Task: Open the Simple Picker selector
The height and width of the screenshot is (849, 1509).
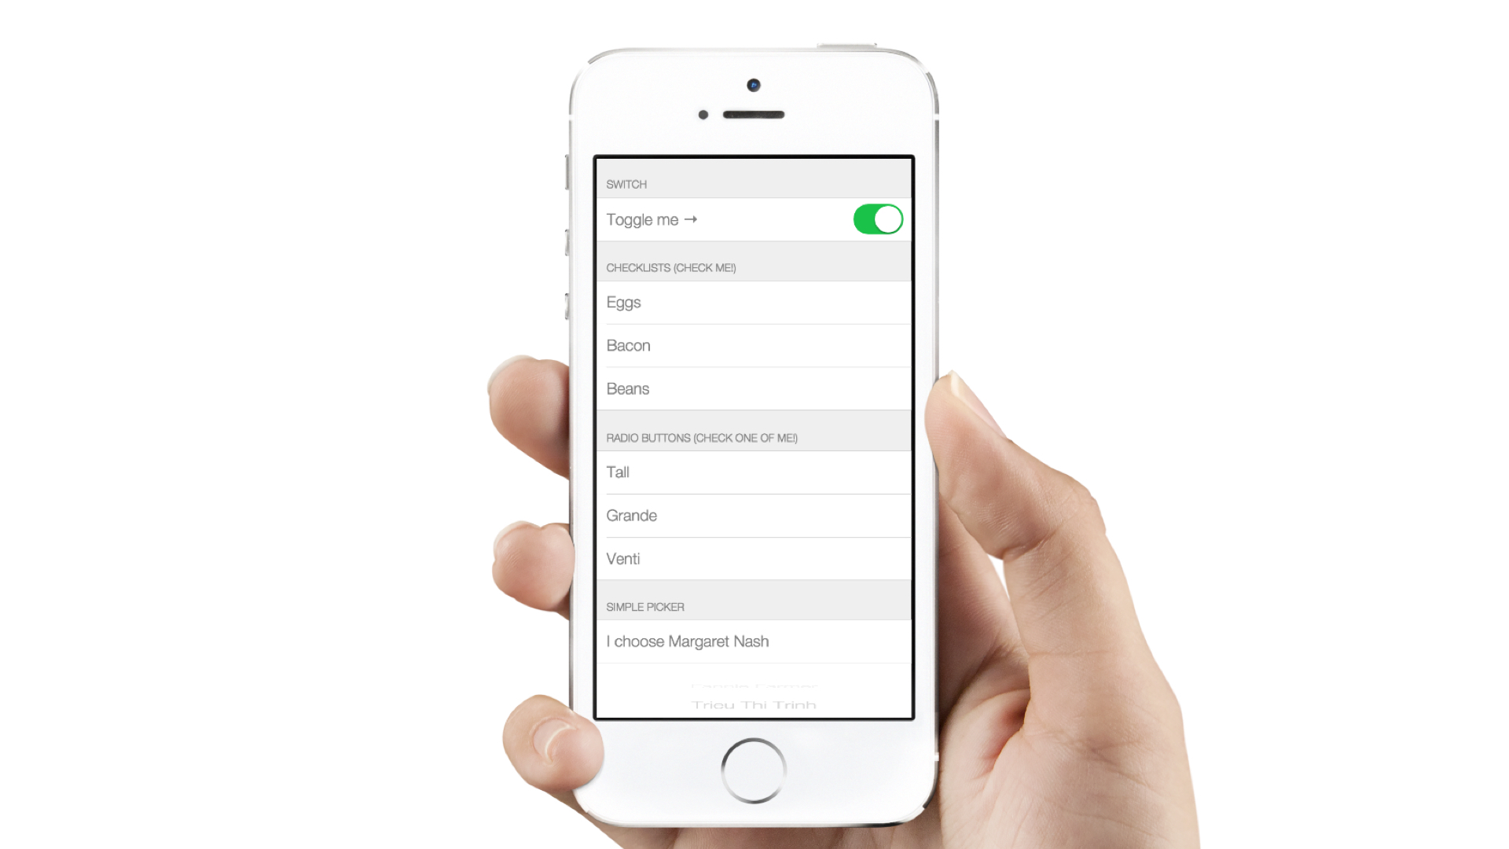Action: pos(754,641)
